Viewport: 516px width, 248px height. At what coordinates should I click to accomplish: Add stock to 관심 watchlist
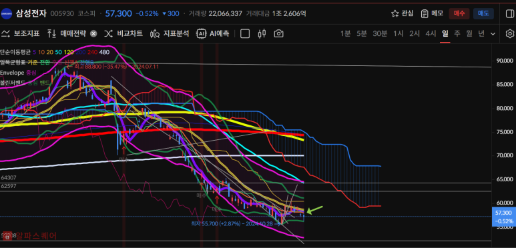pyautogui.click(x=402, y=13)
